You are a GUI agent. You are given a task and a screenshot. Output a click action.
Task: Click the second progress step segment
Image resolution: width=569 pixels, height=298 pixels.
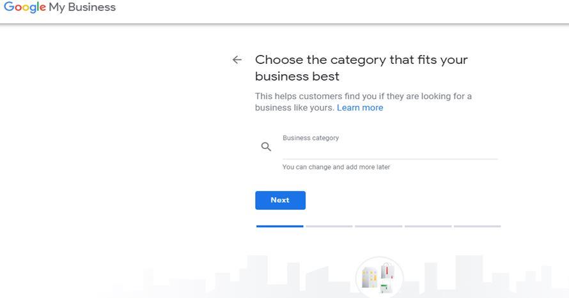329,226
